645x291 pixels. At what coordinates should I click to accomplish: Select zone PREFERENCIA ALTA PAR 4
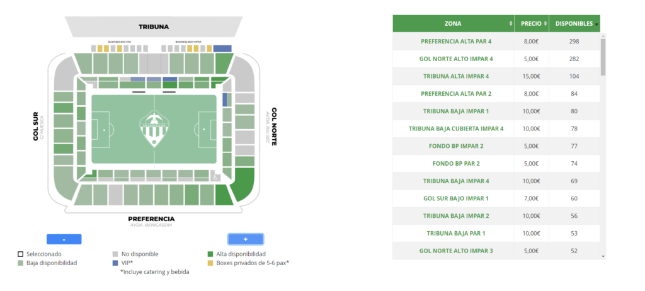pyautogui.click(x=455, y=42)
